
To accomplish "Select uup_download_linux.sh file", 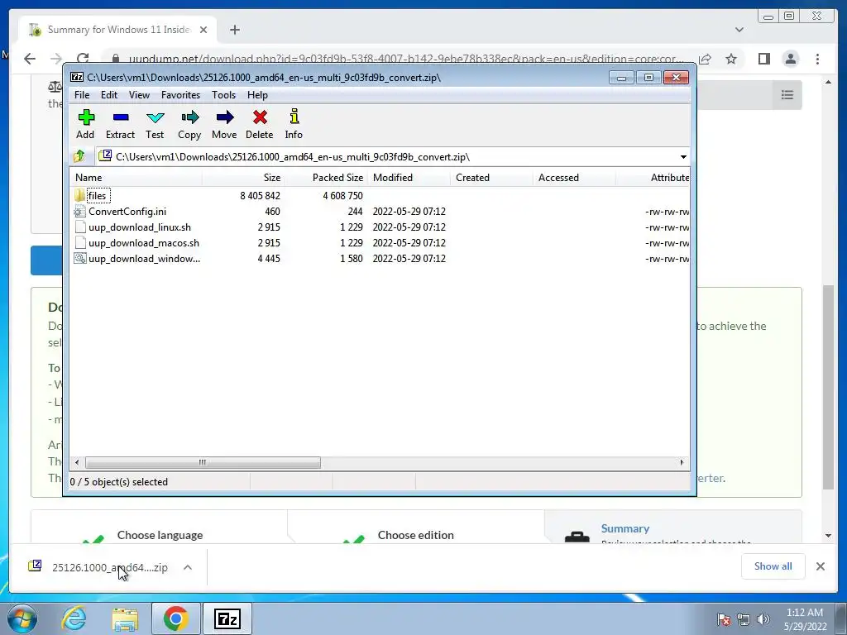I will point(139,227).
